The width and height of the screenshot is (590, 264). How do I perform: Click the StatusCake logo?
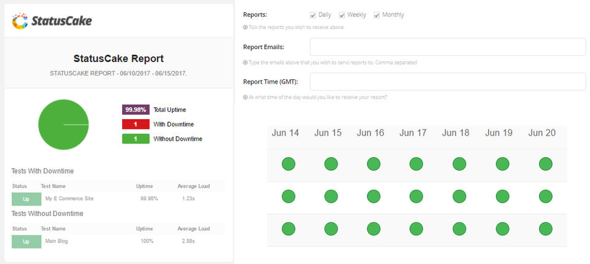(x=52, y=21)
